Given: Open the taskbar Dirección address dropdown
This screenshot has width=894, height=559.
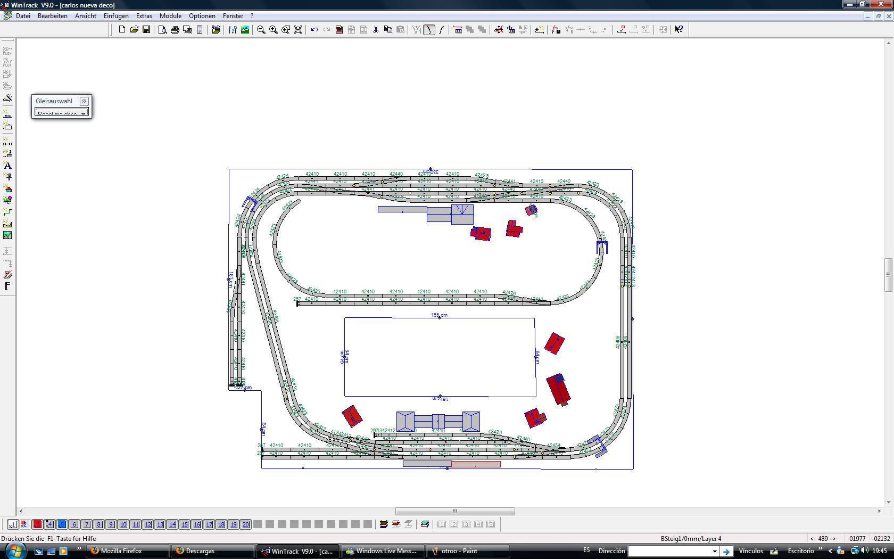Looking at the screenshot, I should tap(715, 551).
